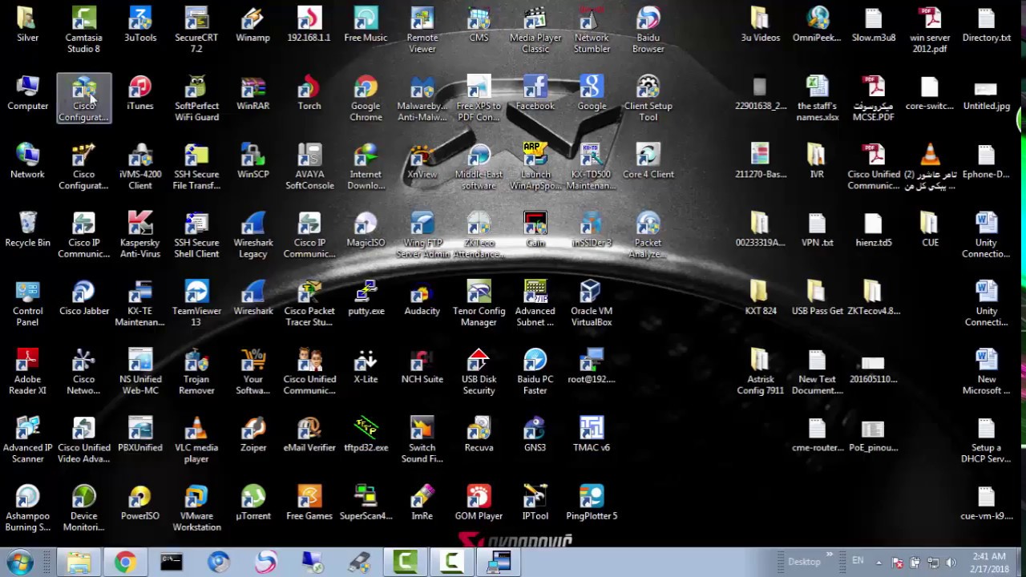Select the win server 2012.pdf file

tap(930, 30)
